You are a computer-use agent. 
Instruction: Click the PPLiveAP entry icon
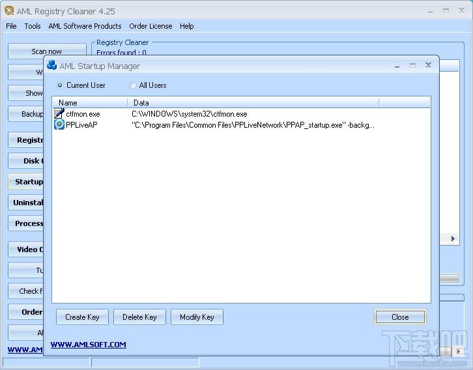[59, 124]
